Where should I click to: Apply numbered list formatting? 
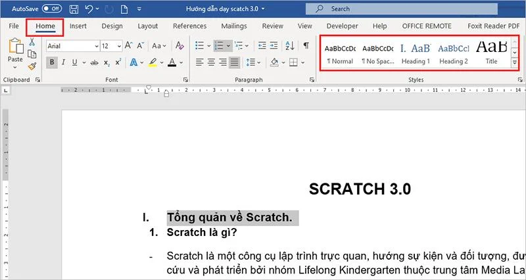coord(219,45)
